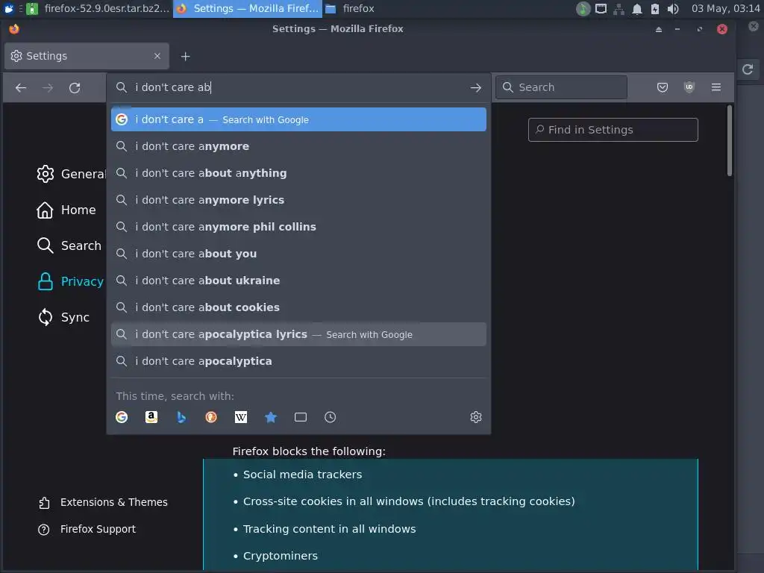
Task: Open the clock showing 03 May, 03:14
Action: coord(725,8)
